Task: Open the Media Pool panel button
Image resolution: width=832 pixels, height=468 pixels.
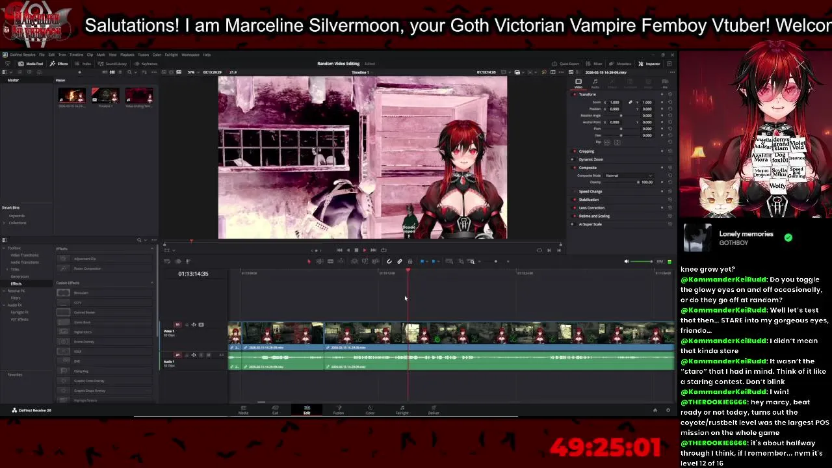Action: click(31, 64)
